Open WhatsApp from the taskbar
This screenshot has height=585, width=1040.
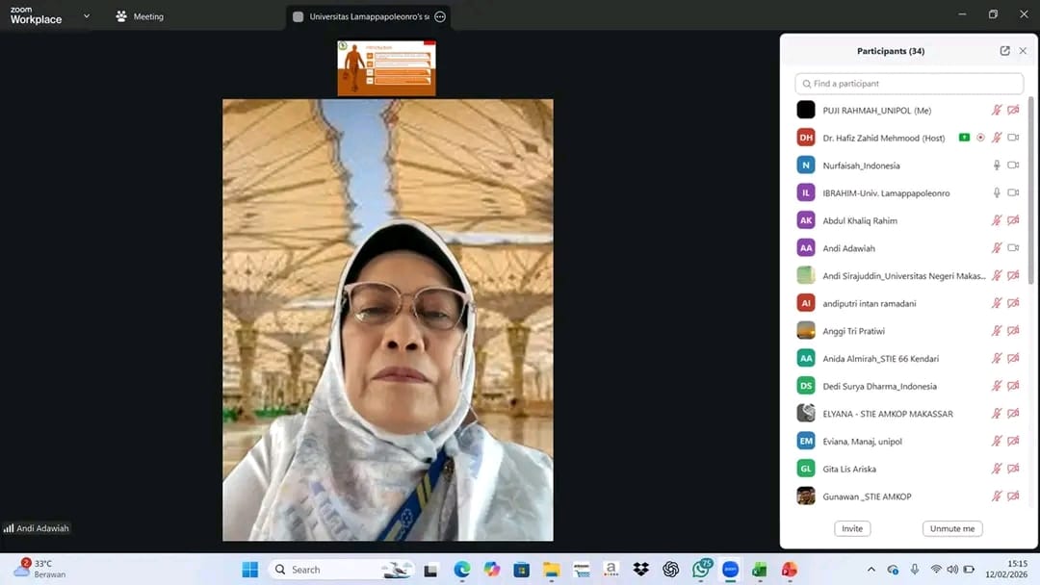point(701,570)
